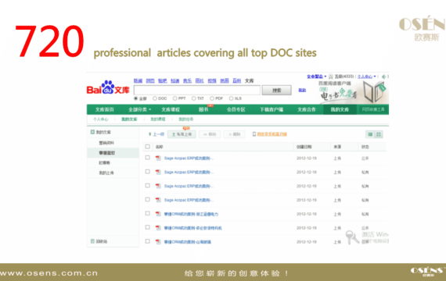Open 文库合作 in green navigation bar
Image resolution: width=446 pixels, height=281 pixels.
point(307,109)
